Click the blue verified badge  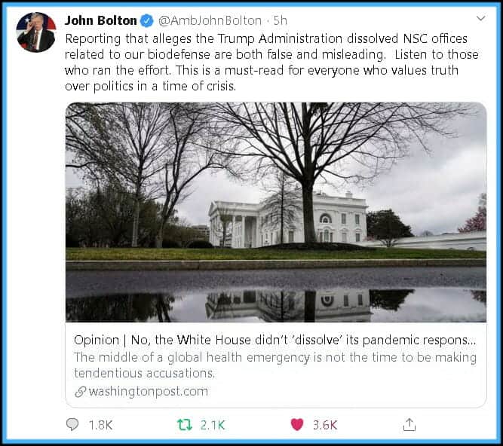pos(147,21)
